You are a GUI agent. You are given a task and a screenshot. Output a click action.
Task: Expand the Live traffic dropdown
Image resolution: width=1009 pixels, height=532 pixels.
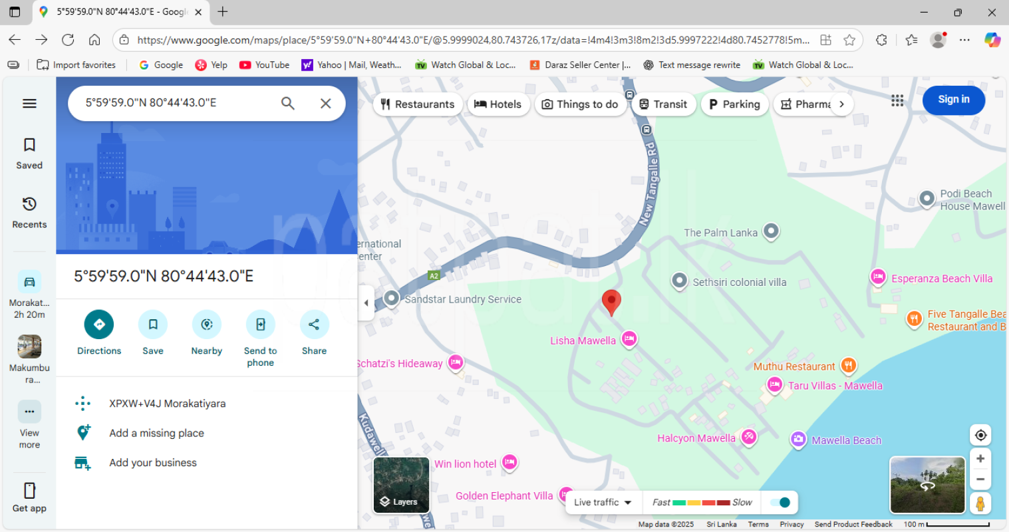[x=603, y=502]
